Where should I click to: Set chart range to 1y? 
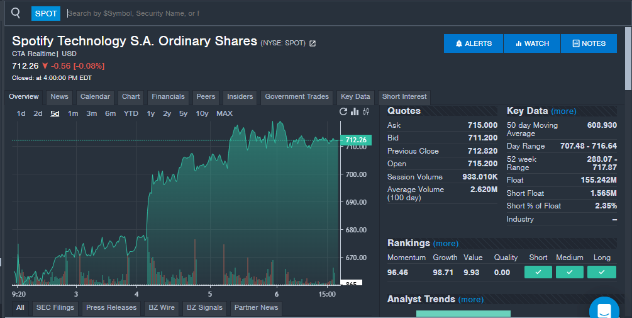coord(151,114)
